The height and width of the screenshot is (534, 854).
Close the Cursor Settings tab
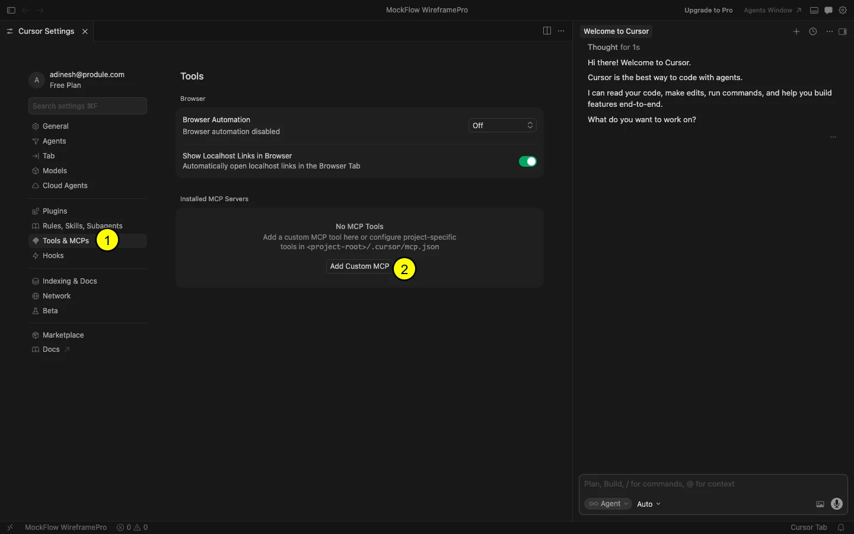tap(85, 31)
